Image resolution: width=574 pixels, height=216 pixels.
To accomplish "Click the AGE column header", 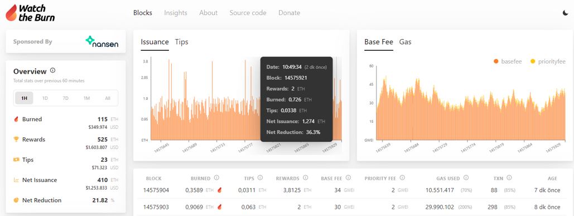I will click(552, 179).
